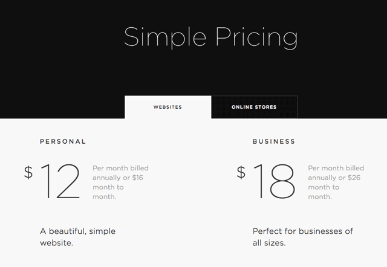Click the dollar sign beside 12
The width and height of the screenshot is (387, 267).
[28, 172]
